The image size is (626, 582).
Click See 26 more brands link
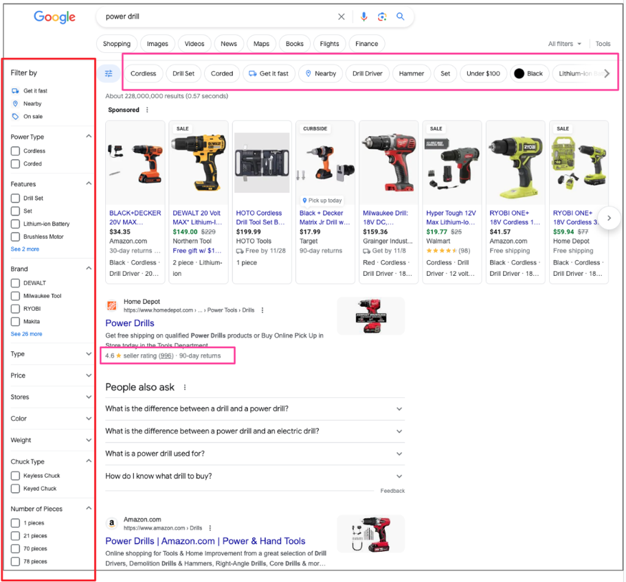[x=26, y=334]
